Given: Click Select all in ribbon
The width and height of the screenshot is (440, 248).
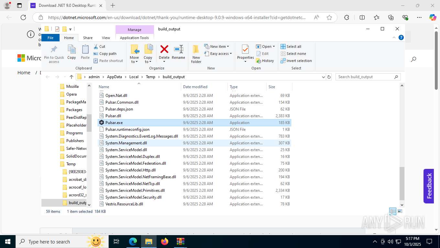Looking at the screenshot, I should click(x=291, y=46).
